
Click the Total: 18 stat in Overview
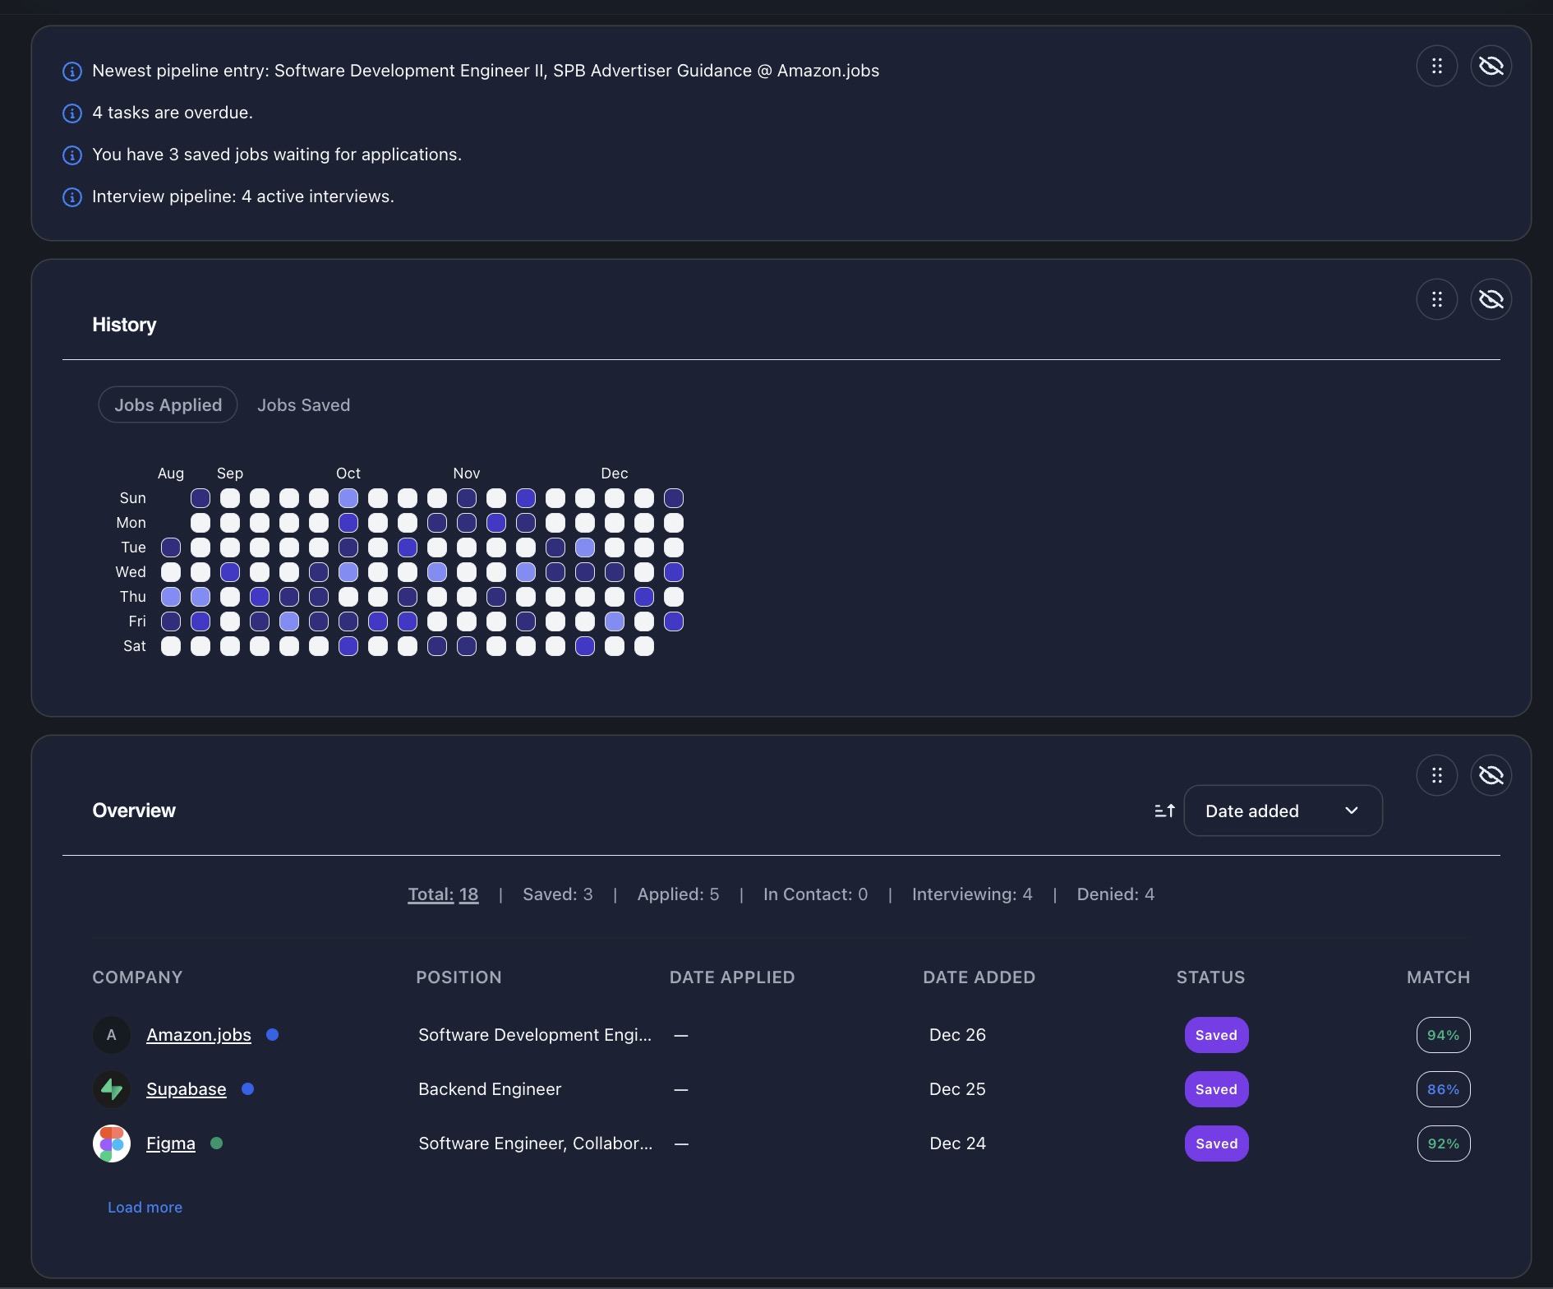pos(443,894)
